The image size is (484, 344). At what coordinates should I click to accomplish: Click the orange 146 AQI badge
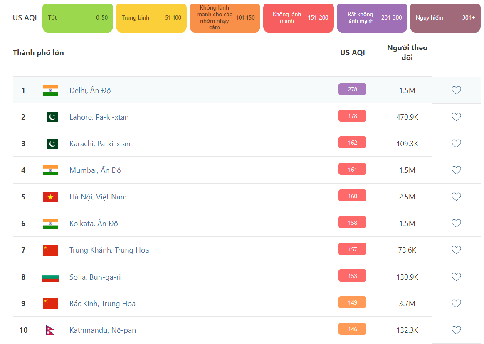[x=352, y=329]
